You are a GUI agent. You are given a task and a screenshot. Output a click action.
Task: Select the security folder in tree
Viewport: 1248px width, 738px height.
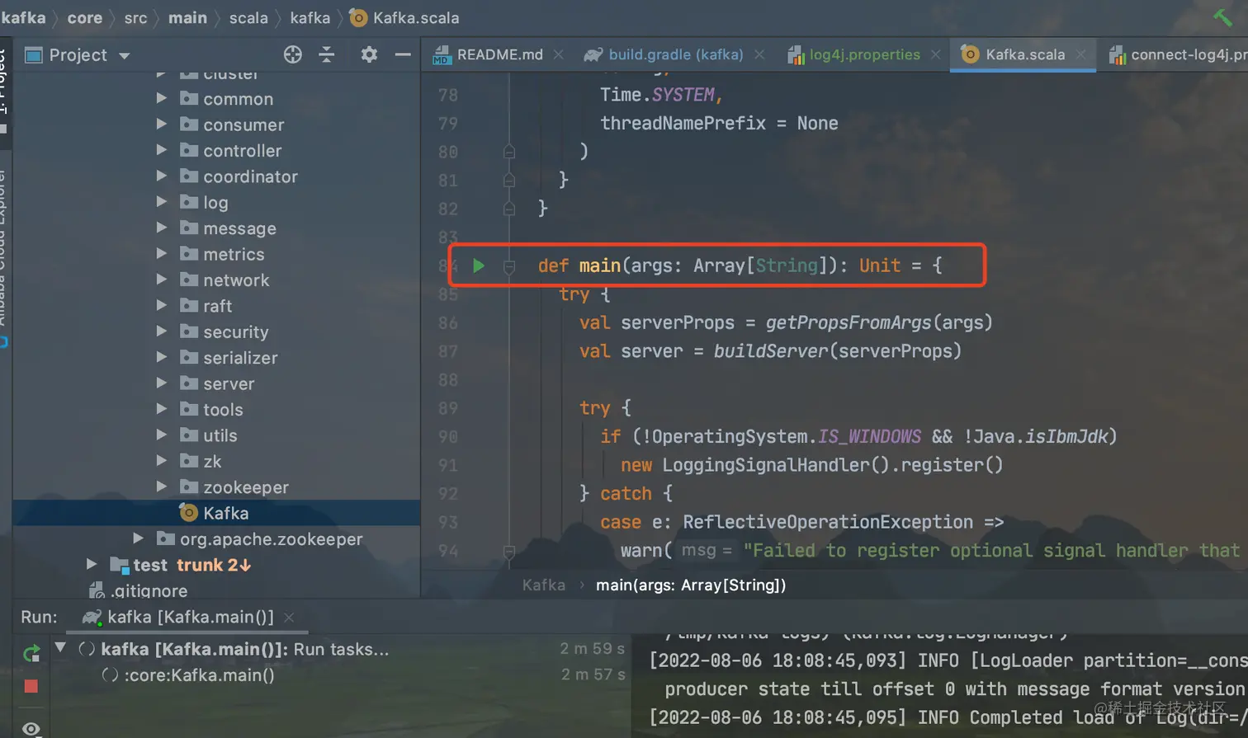point(235,331)
